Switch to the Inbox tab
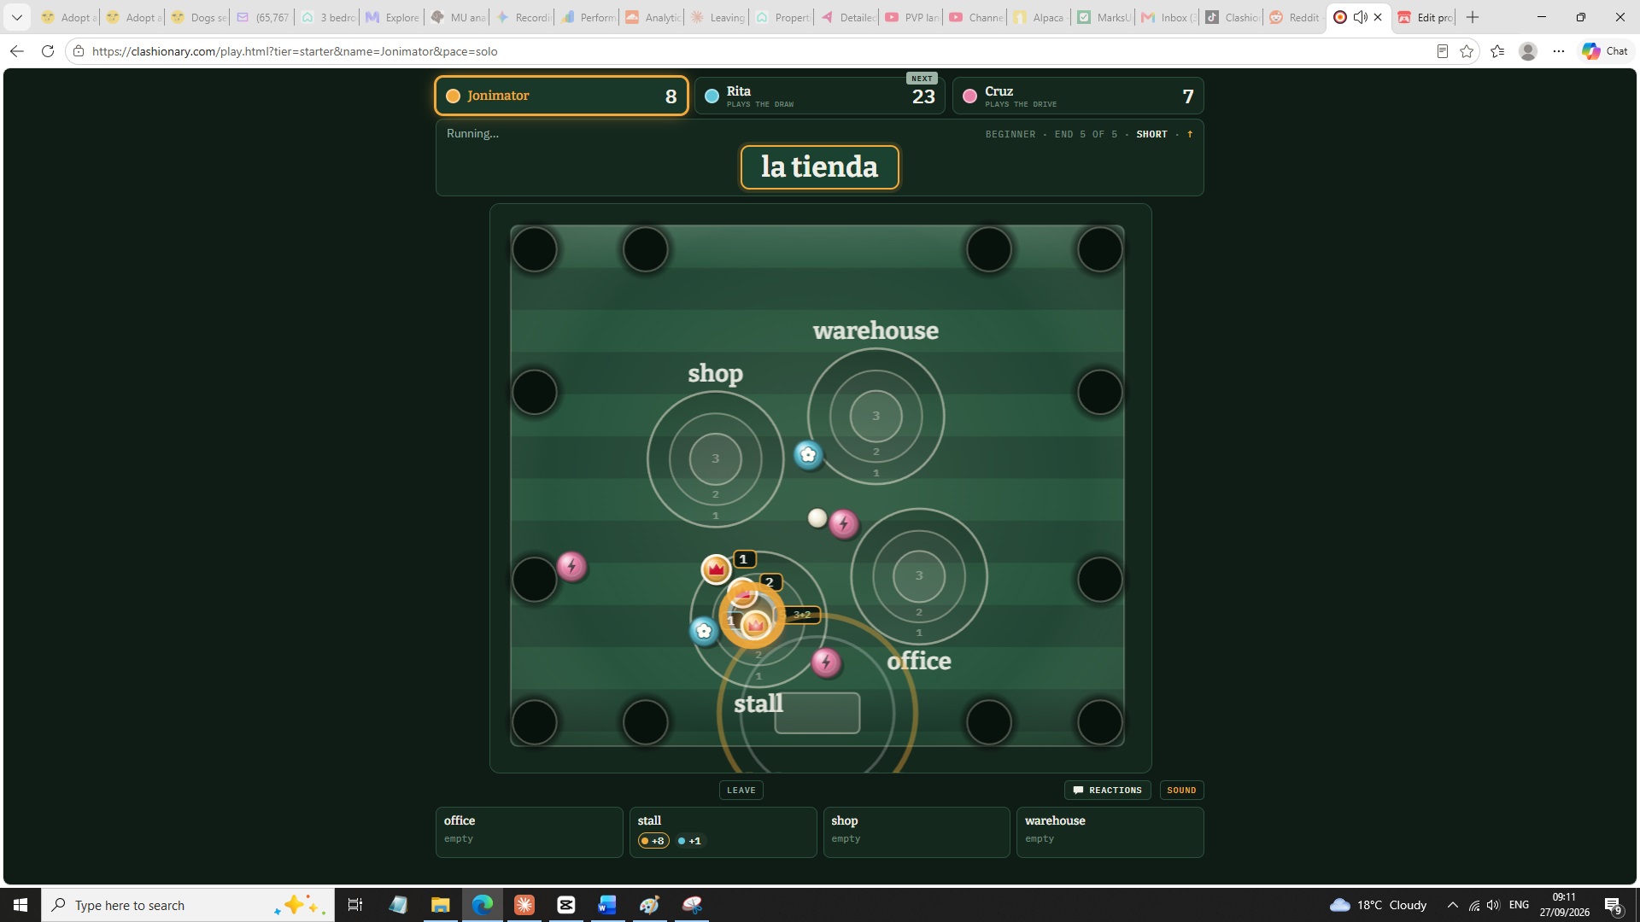The height and width of the screenshot is (922, 1640). (1167, 17)
